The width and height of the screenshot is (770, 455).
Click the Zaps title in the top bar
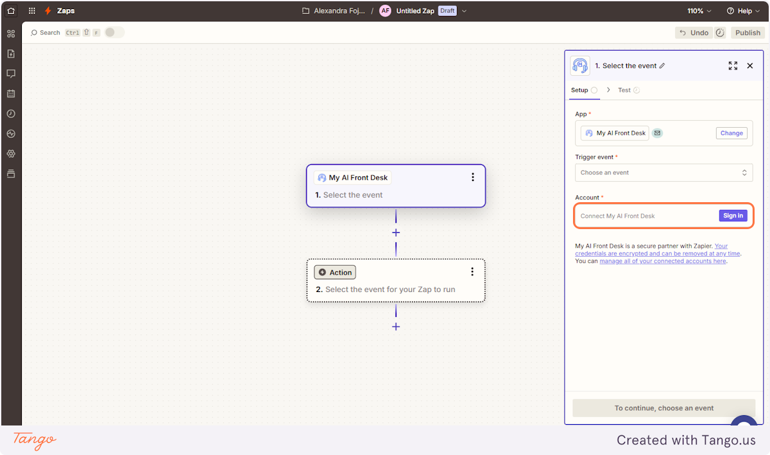[x=66, y=11]
